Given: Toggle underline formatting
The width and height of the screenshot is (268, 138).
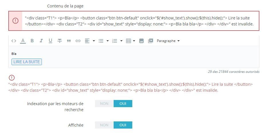Looking at the screenshot, I should [x=50, y=41].
